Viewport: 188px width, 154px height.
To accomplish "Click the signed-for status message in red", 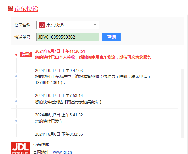I will tap(93, 57).
